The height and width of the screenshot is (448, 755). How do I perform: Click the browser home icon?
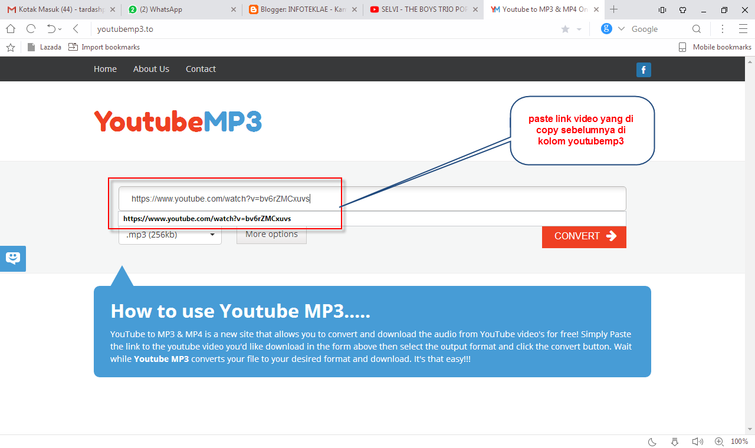(x=10, y=29)
